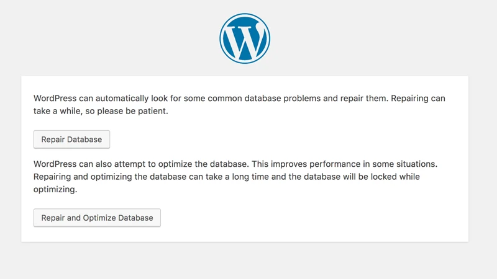Image resolution: width=497 pixels, height=279 pixels.
Task: Click the sentence starting 'WordPress can also attempt'
Action: point(142,164)
